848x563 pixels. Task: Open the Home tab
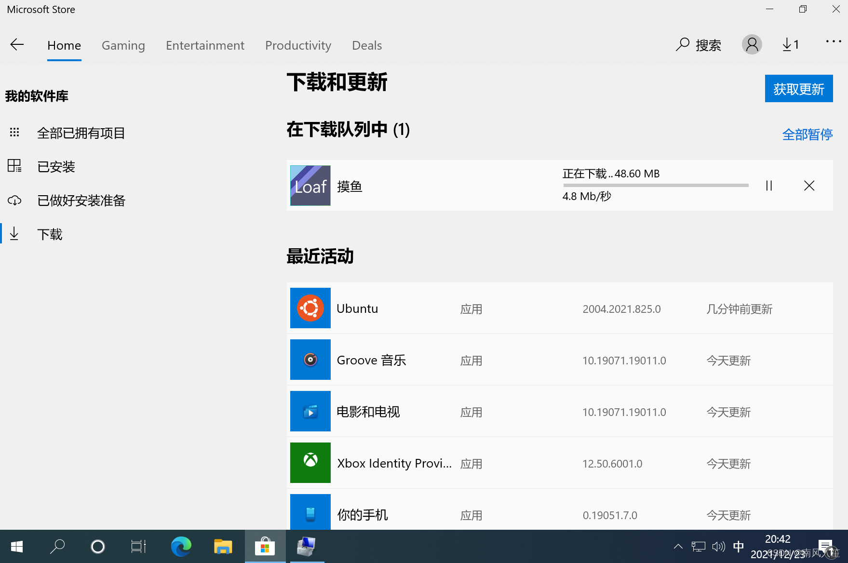64,45
